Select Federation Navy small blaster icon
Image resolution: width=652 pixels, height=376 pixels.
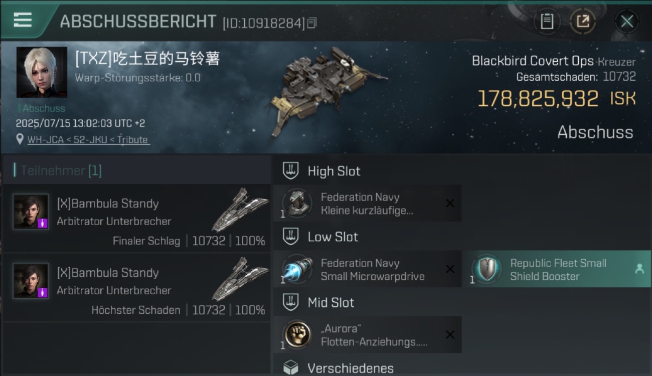click(x=297, y=204)
